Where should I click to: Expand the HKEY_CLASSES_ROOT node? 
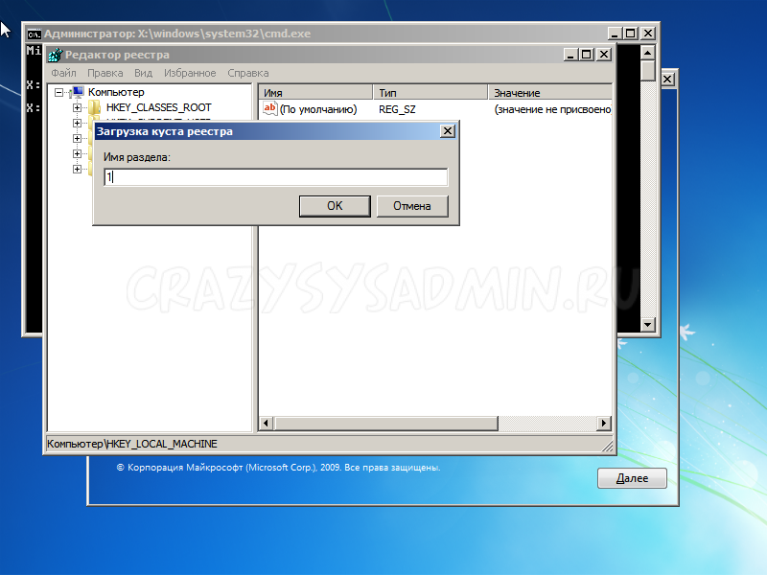click(x=78, y=108)
